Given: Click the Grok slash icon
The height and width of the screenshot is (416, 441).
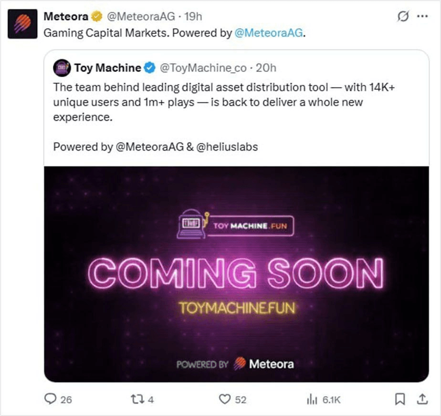Looking at the screenshot, I should (x=403, y=16).
